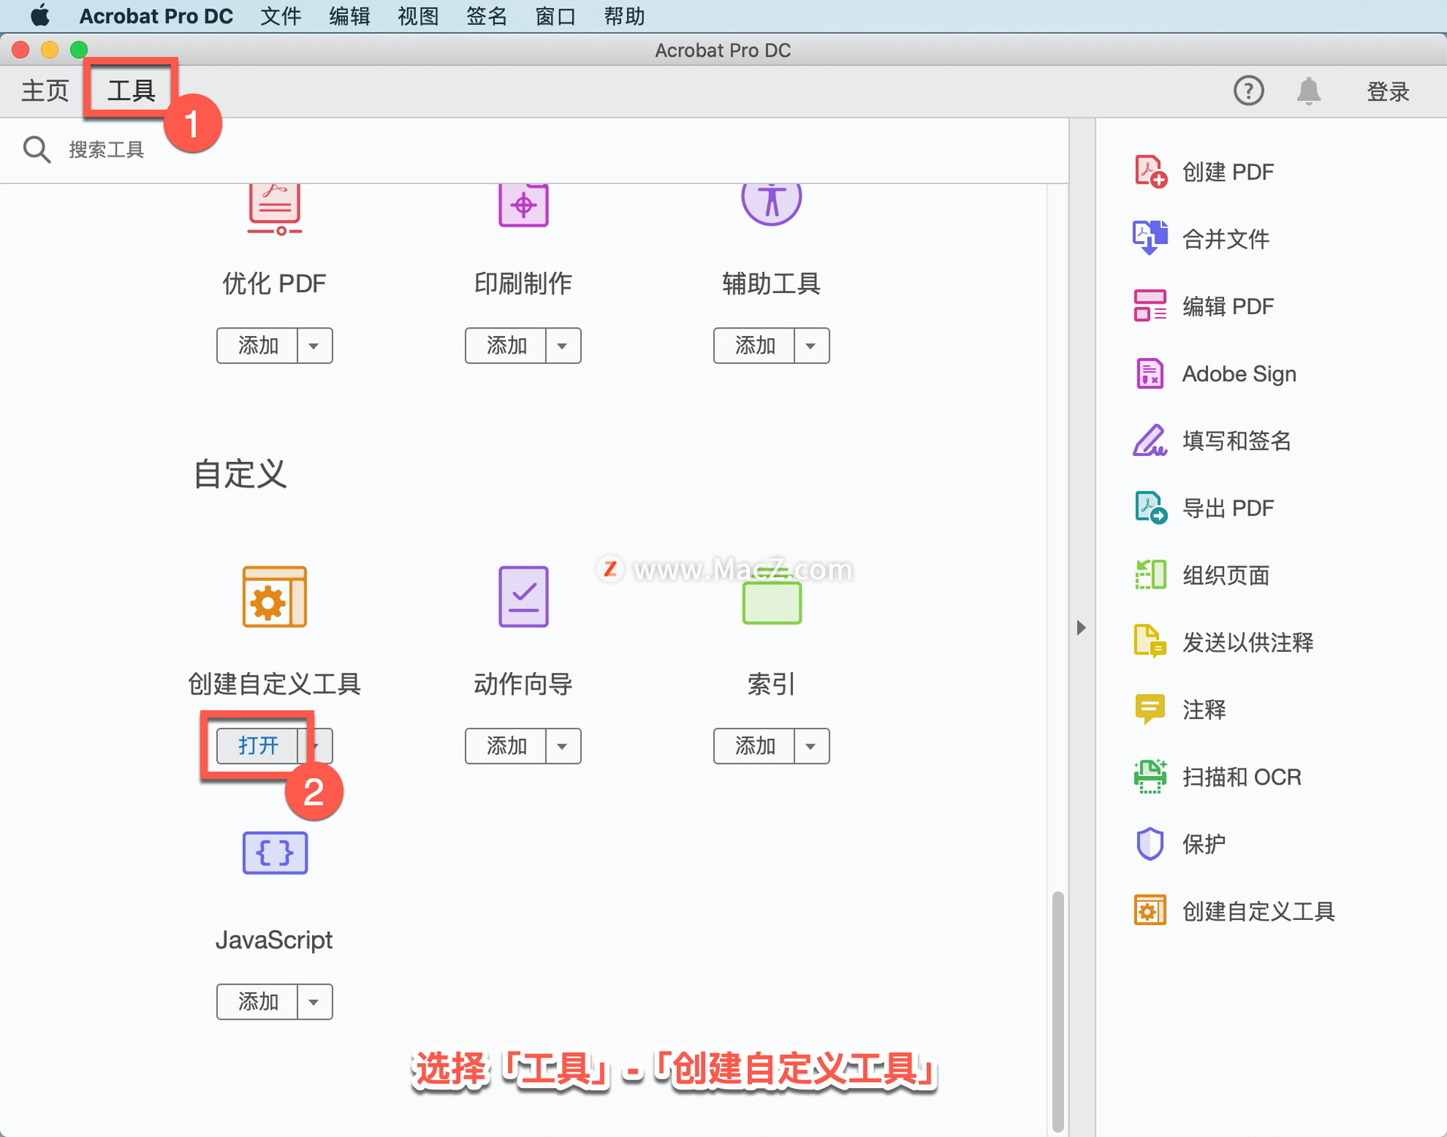
Task: Click the JavaScript braces icon
Action: 274,852
